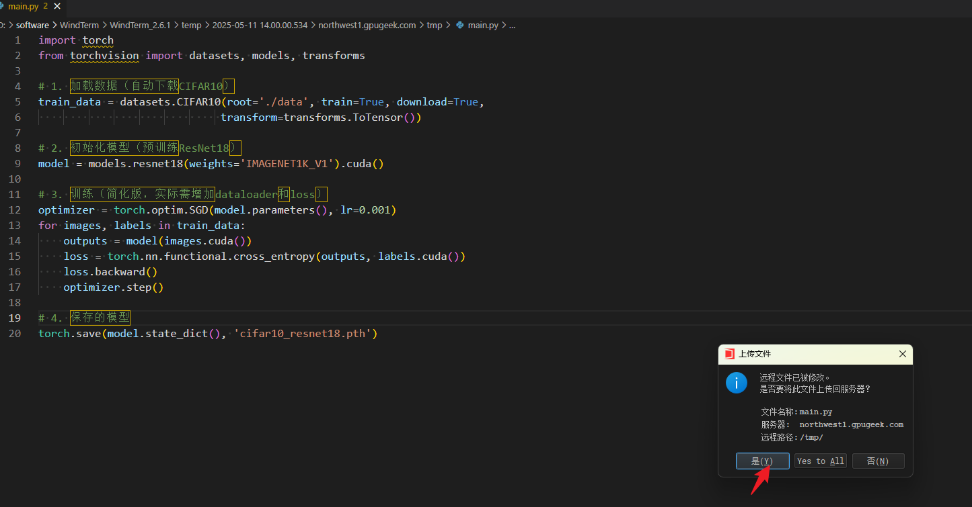
Task: Click the import torch line
Action: coord(76,40)
